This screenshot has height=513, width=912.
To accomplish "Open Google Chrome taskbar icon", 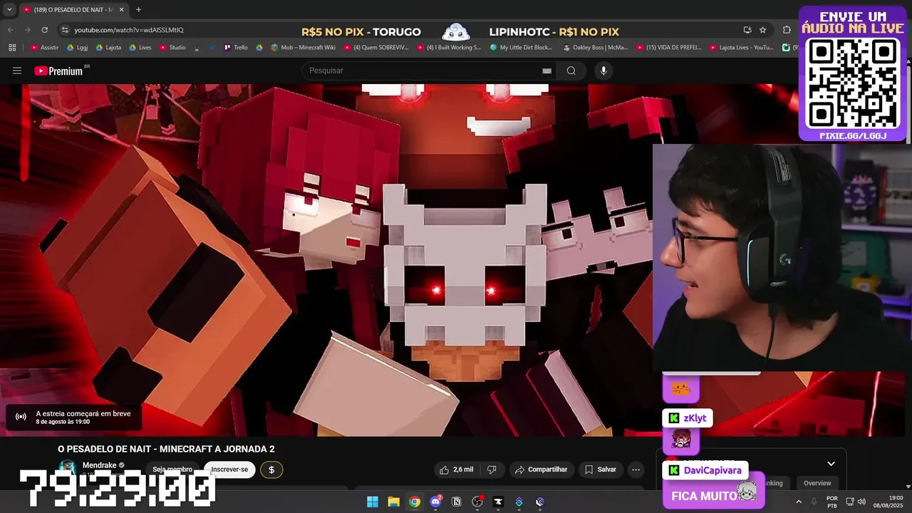I will click(x=415, y=502).
